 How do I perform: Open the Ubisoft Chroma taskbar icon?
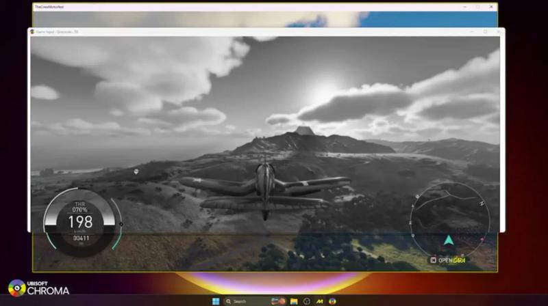tap(332, 301)
